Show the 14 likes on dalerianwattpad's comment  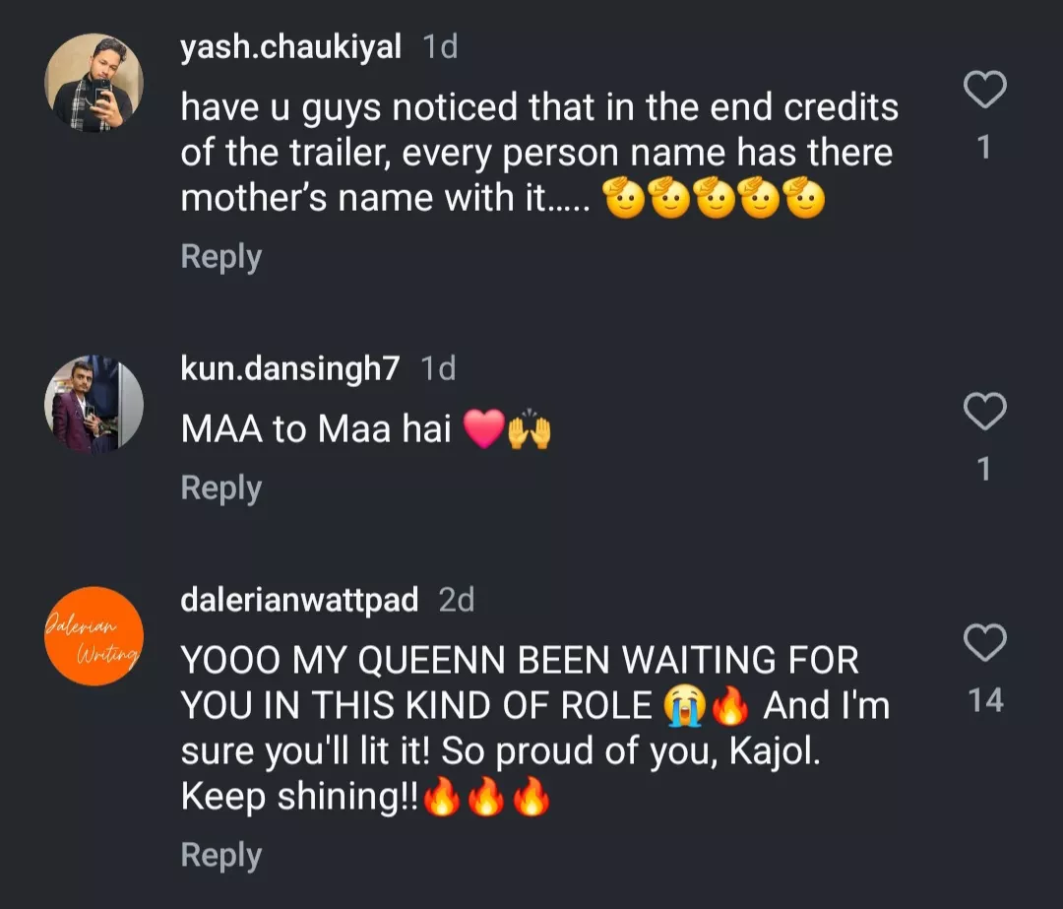(984, 701)
